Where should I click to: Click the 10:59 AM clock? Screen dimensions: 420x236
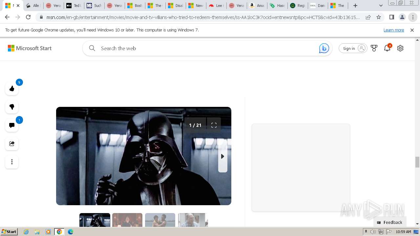coord(403,232)
